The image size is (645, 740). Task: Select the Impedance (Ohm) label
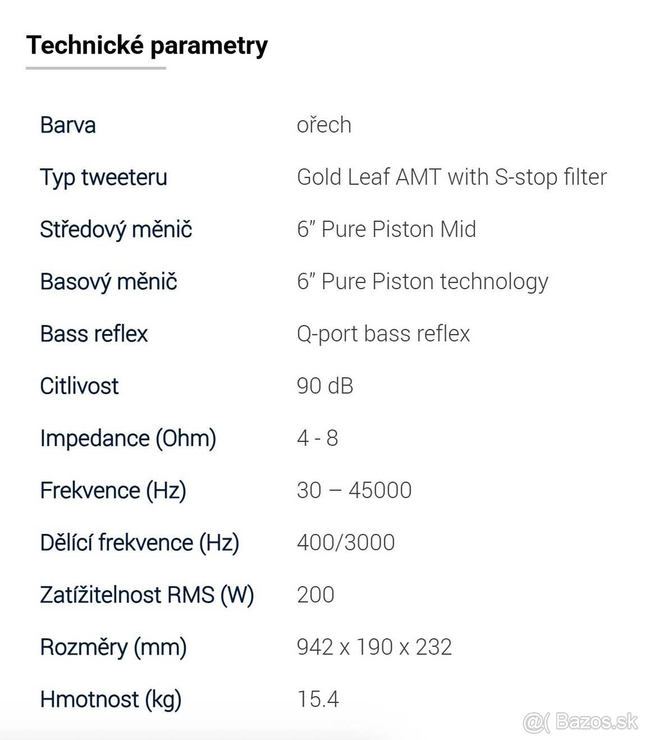[x=128, y=438]
